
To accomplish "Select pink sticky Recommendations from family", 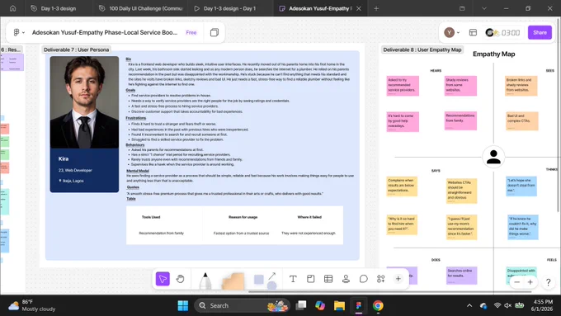I will (460, 121).
